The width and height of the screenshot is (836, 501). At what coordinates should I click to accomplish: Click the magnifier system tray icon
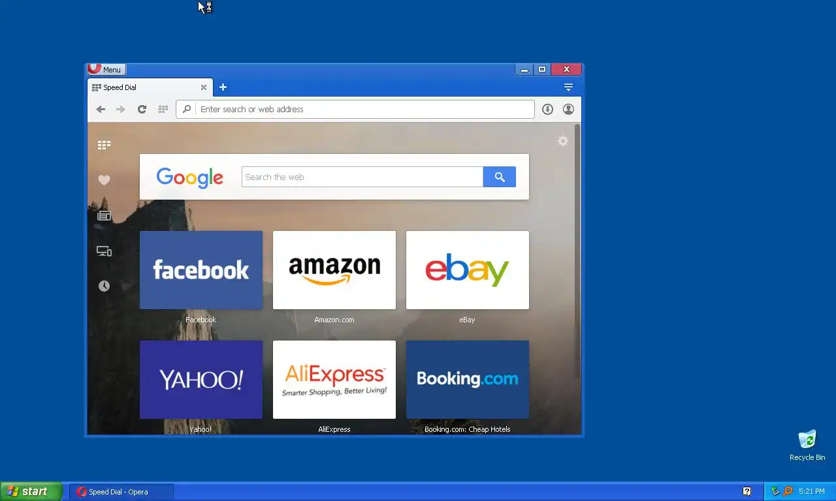pyautogui.click(x=788, y=491)
